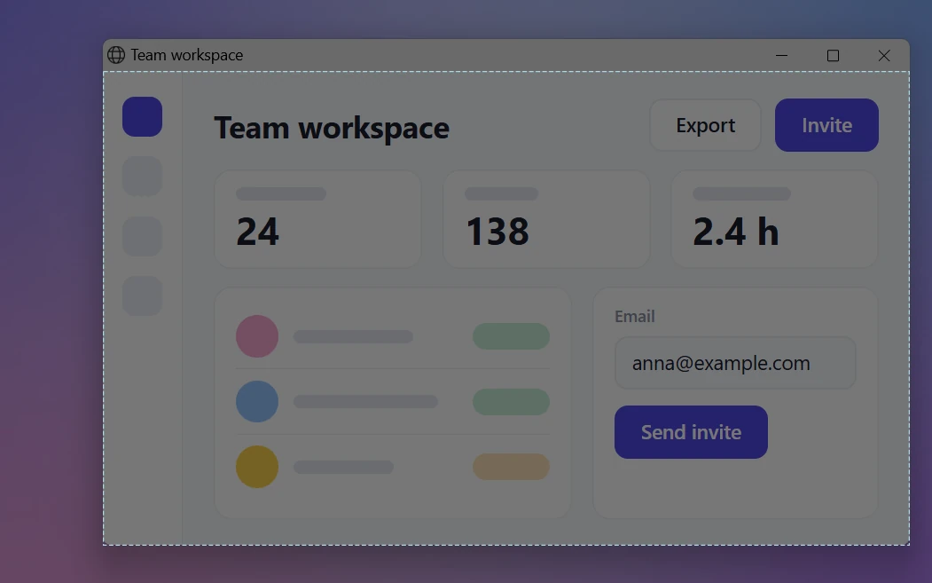Select the "138" stat value

click(497, 232)
